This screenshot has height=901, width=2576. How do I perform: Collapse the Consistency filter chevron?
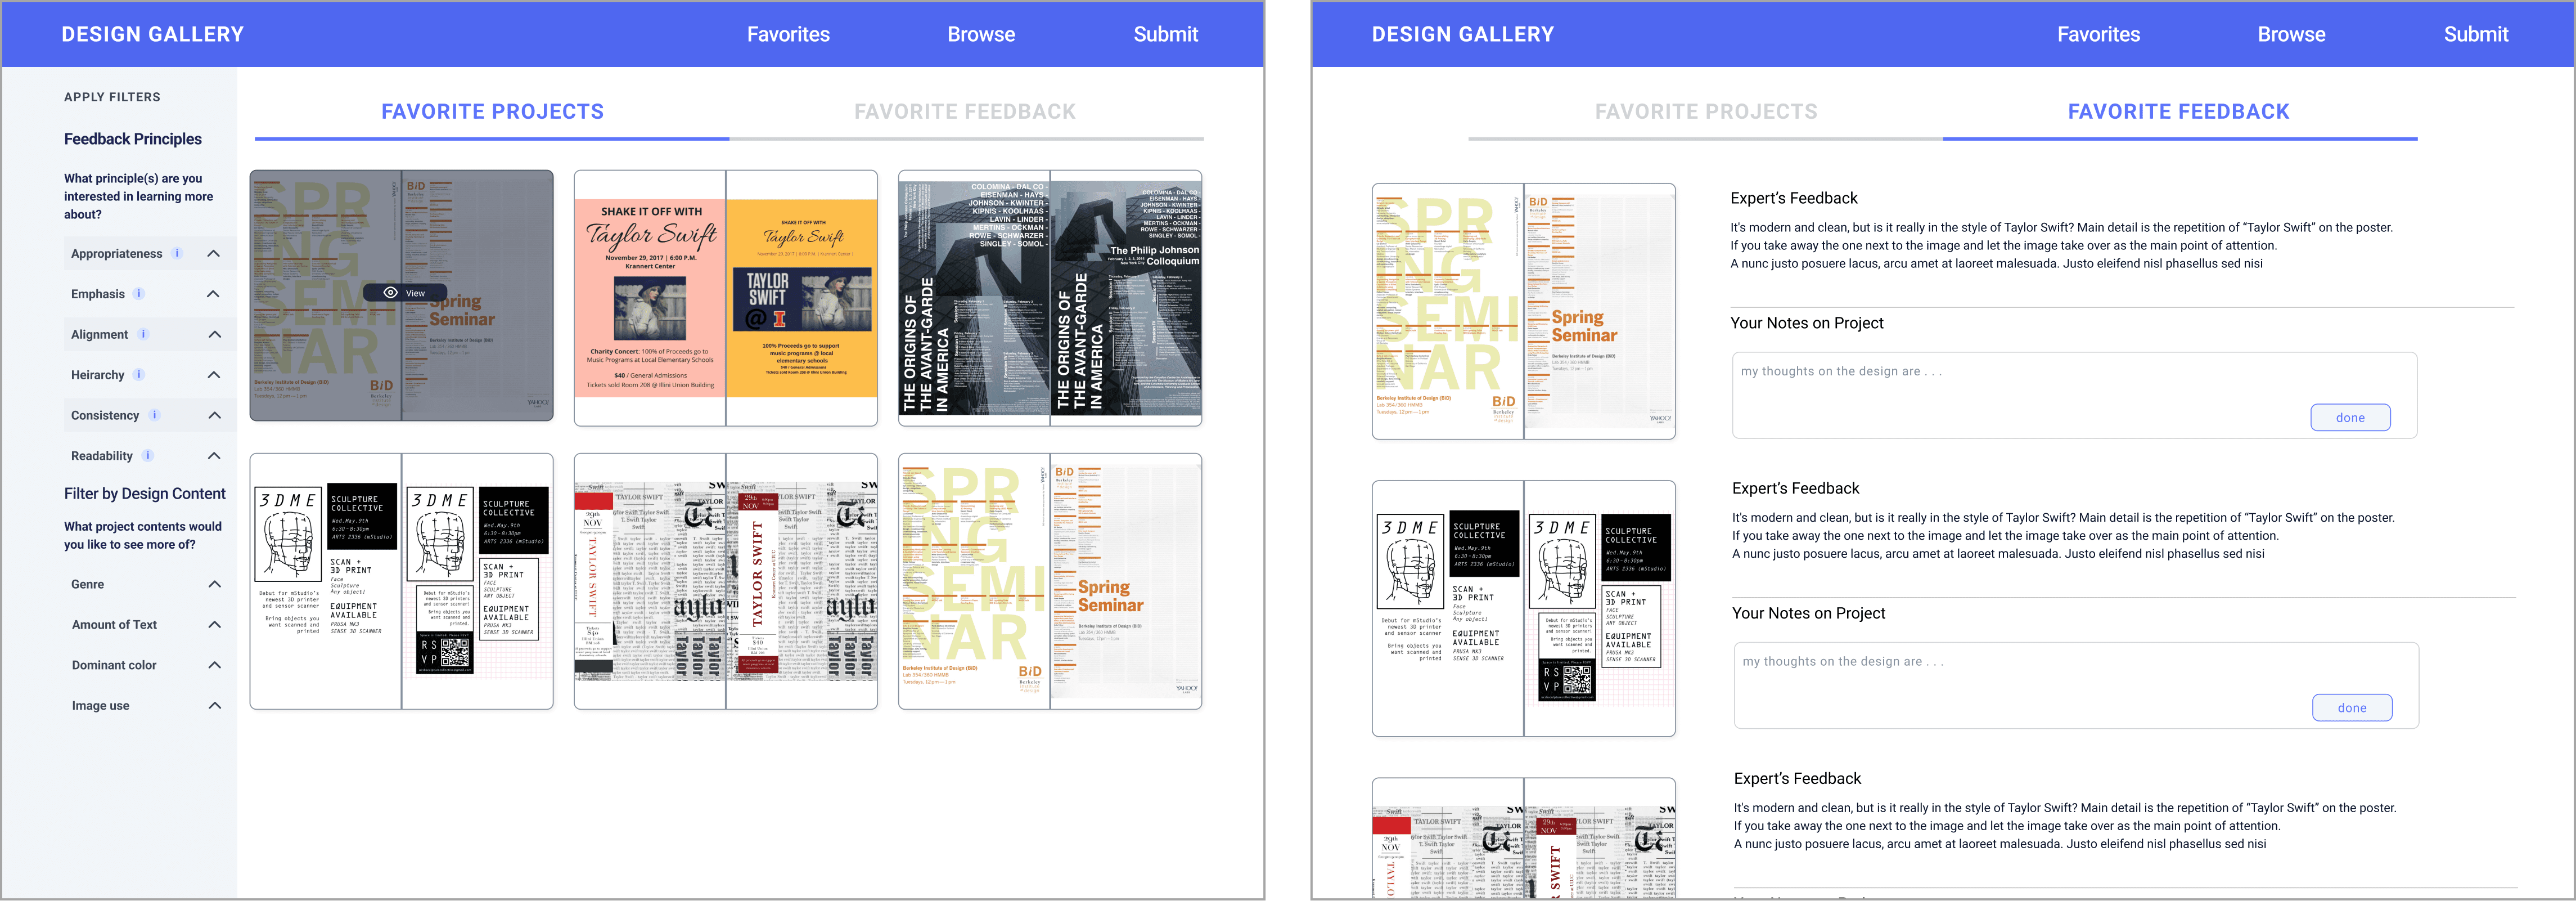tap(214, 414)
